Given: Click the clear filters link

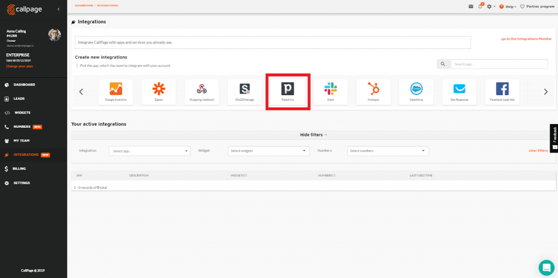Looking at the screenshot, I should click(538, 151).
